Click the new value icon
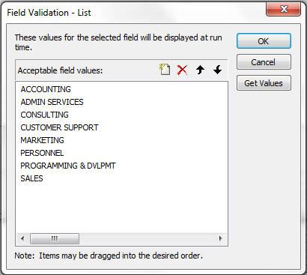This screenshot has width=307, height=275. [x=165, y=70]
